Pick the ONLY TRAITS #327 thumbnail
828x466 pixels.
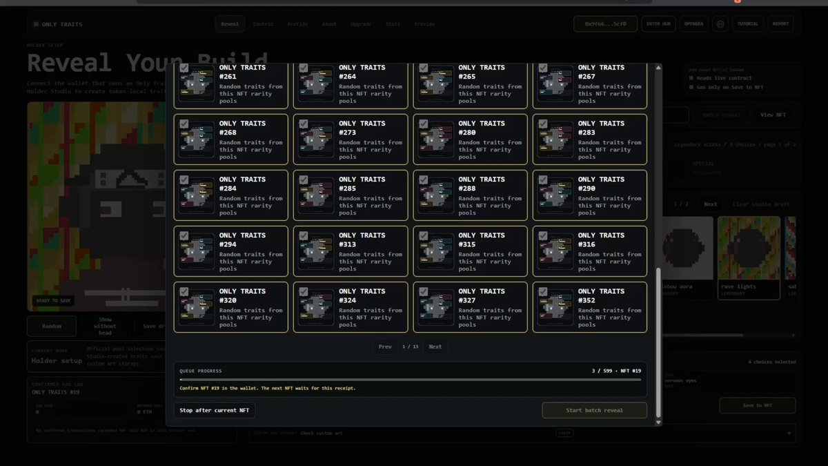436,307
